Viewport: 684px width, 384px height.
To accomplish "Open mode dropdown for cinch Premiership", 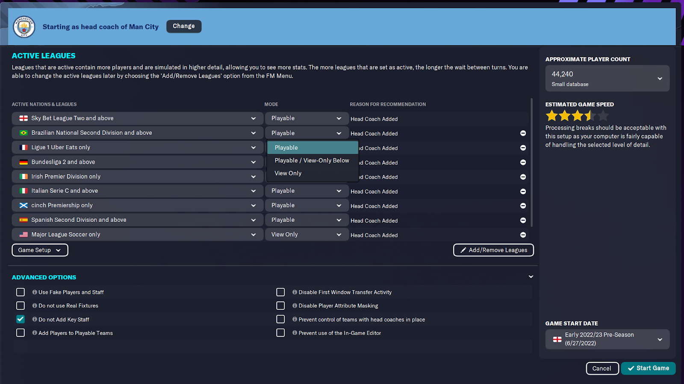I will pos(307,205).
